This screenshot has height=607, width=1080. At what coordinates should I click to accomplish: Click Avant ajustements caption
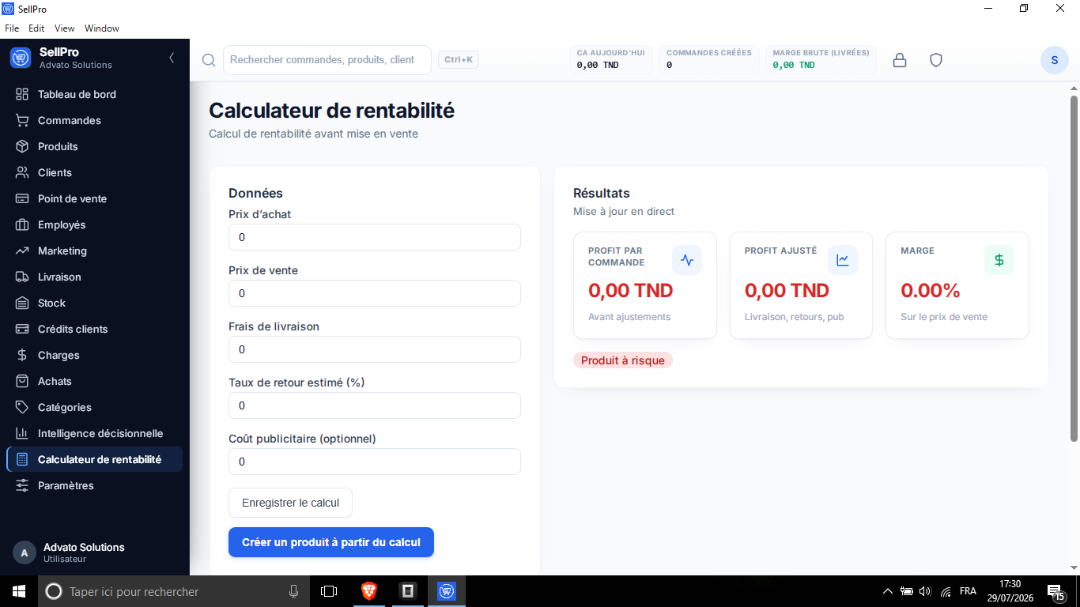[x=629, y=317]
